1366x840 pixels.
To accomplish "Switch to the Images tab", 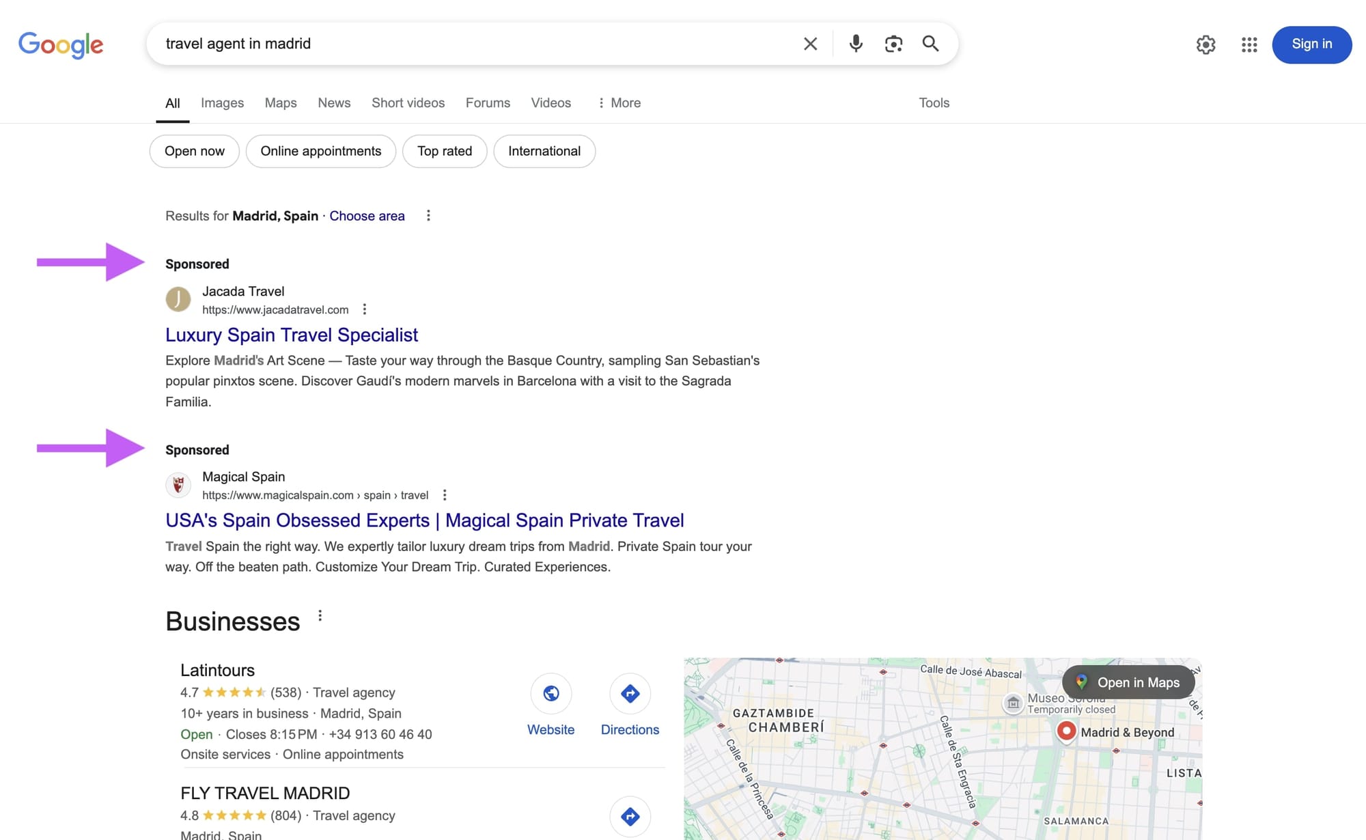I will 222,102.
